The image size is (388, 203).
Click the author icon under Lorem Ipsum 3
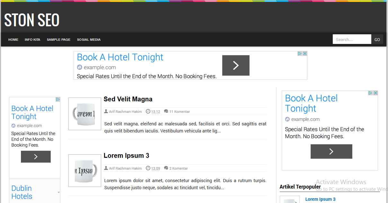coord(106,168)
